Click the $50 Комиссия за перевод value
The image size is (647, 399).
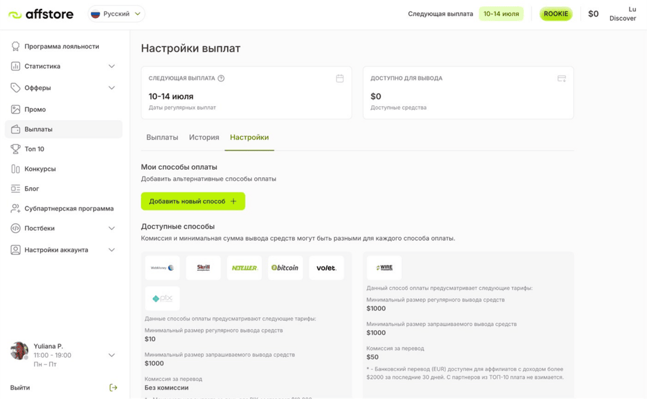(372, 357)
